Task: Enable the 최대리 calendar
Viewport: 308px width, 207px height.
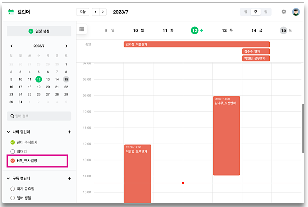Action: [x=13, y=152]
